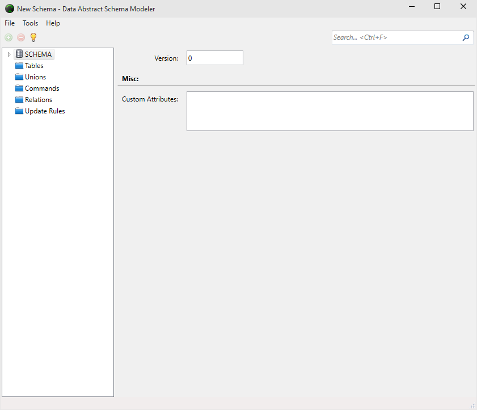This screenshot has width=477, height=410.
Task: Click the SCHEMA database icon in tree
Action: 19,54
